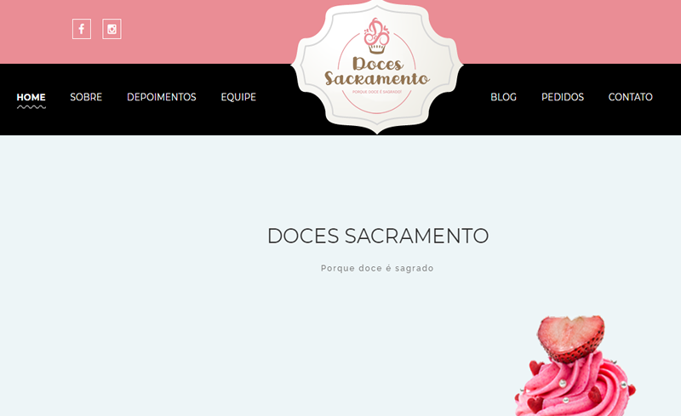Image resolution: width=681 pixels, height=416 pixels.
Task: Open the SOBRE page
Action: pos(86,97)
